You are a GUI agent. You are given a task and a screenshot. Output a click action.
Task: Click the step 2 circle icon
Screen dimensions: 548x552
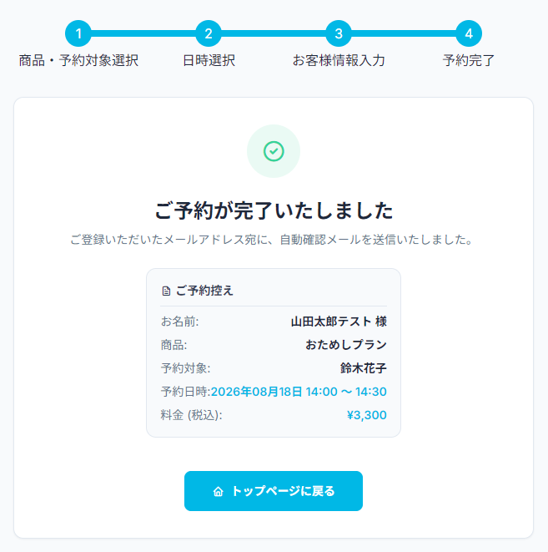209,33
